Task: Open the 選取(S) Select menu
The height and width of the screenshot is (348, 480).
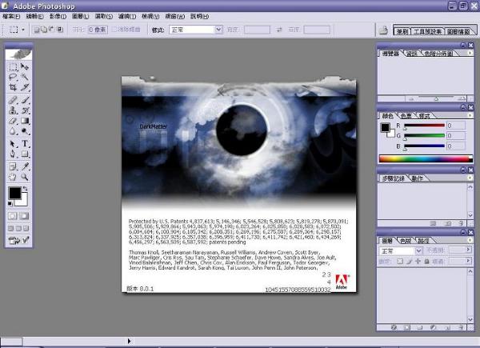Action: 104,17
